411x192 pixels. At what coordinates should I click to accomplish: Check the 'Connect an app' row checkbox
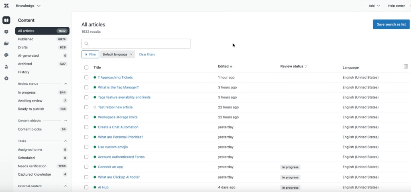86,167
